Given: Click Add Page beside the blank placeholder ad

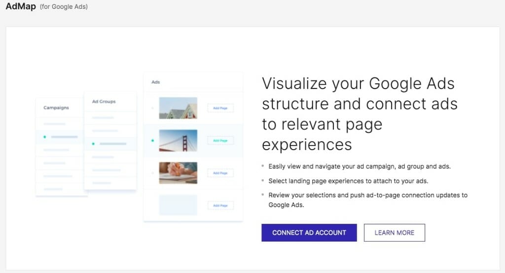Looking at the screenshot, I should click(220, 205).
